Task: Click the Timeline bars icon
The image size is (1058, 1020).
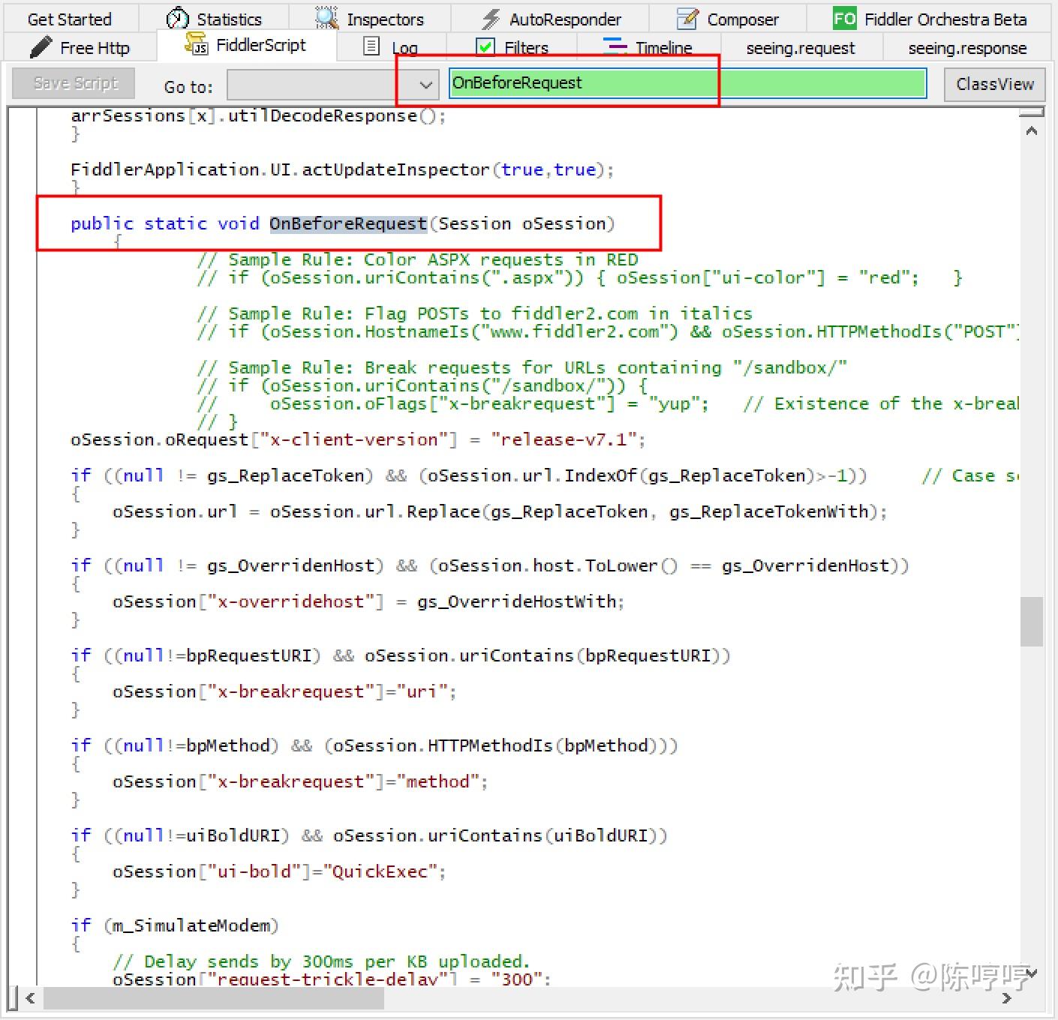Action: click(615, 46)
